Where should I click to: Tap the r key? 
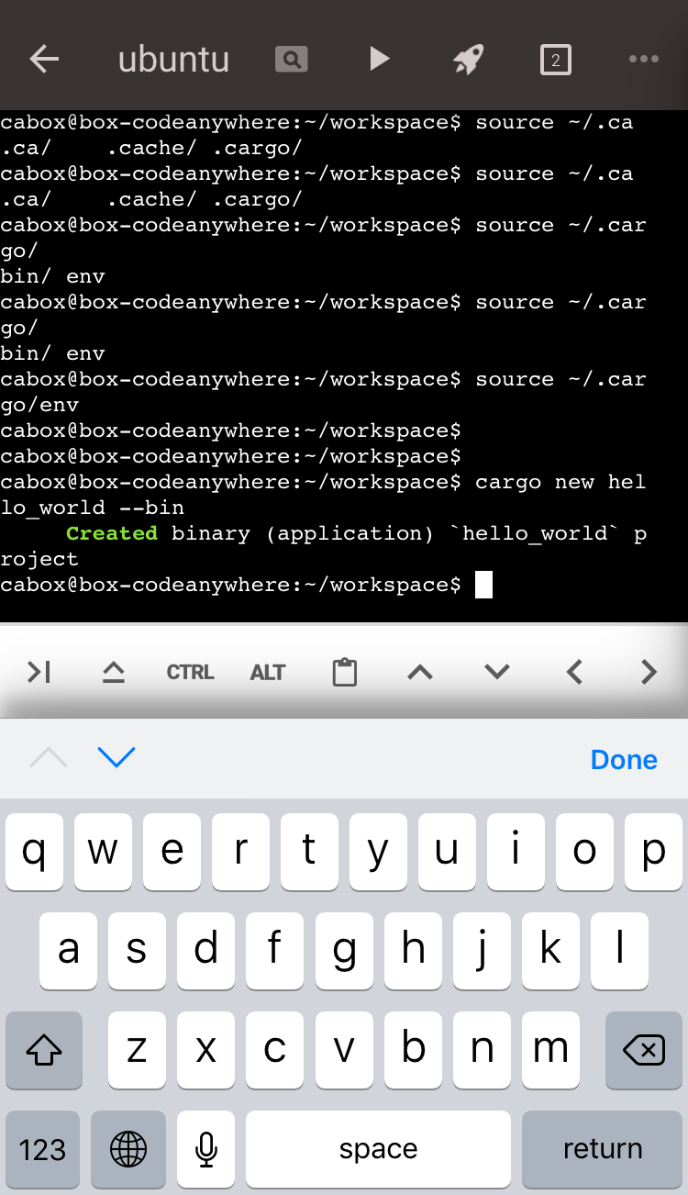pos(240,851)
